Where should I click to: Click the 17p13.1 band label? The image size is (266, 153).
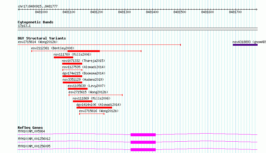pos(24,26)
